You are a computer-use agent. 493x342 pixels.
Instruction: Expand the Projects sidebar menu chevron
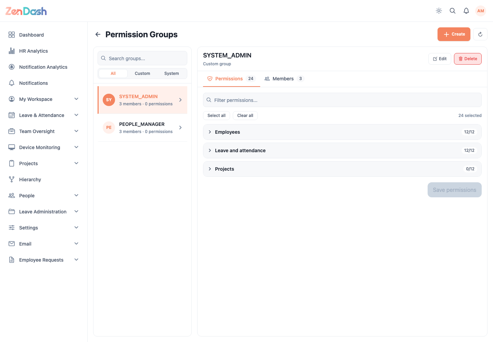[76, 163]
